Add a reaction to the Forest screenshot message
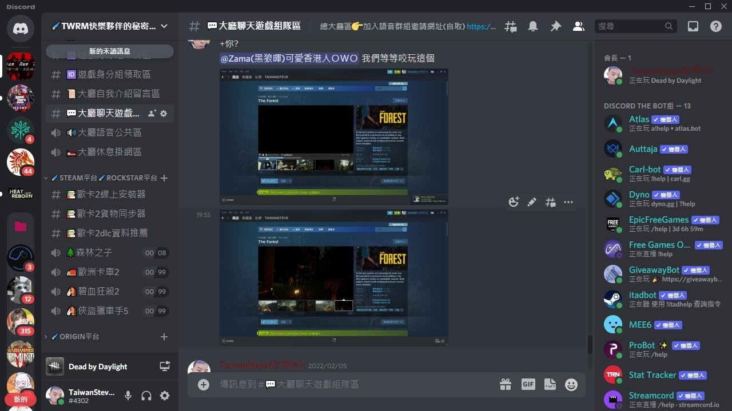Viewport: 732px width, 411px height. click(x=514, y=202)
